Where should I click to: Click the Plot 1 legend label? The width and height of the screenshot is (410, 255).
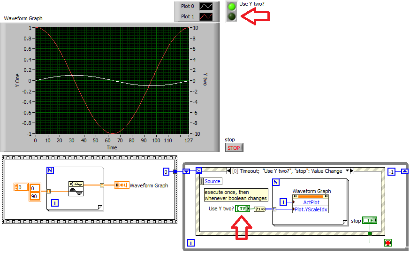point(188,16)
